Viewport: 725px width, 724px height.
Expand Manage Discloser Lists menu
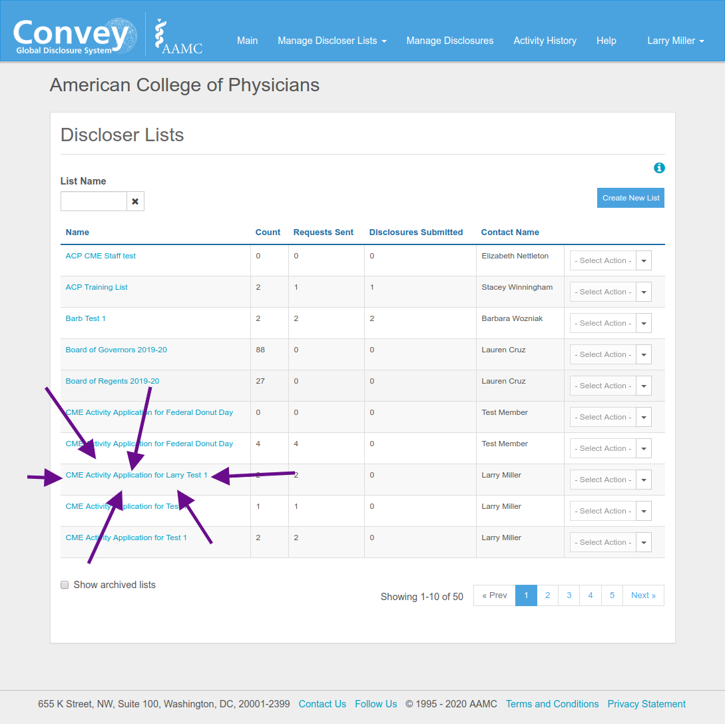pyautogui.click(x=332, y=41)
